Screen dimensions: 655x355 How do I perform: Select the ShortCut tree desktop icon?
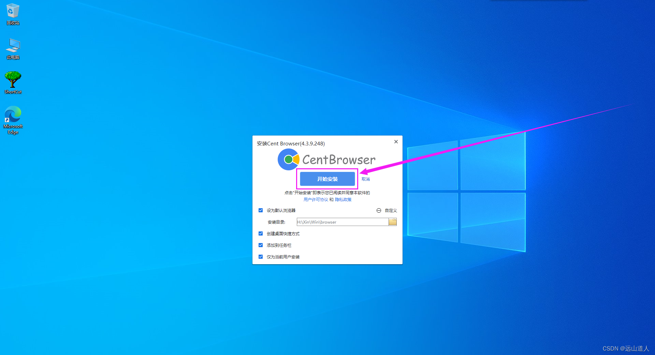point(13,83)
